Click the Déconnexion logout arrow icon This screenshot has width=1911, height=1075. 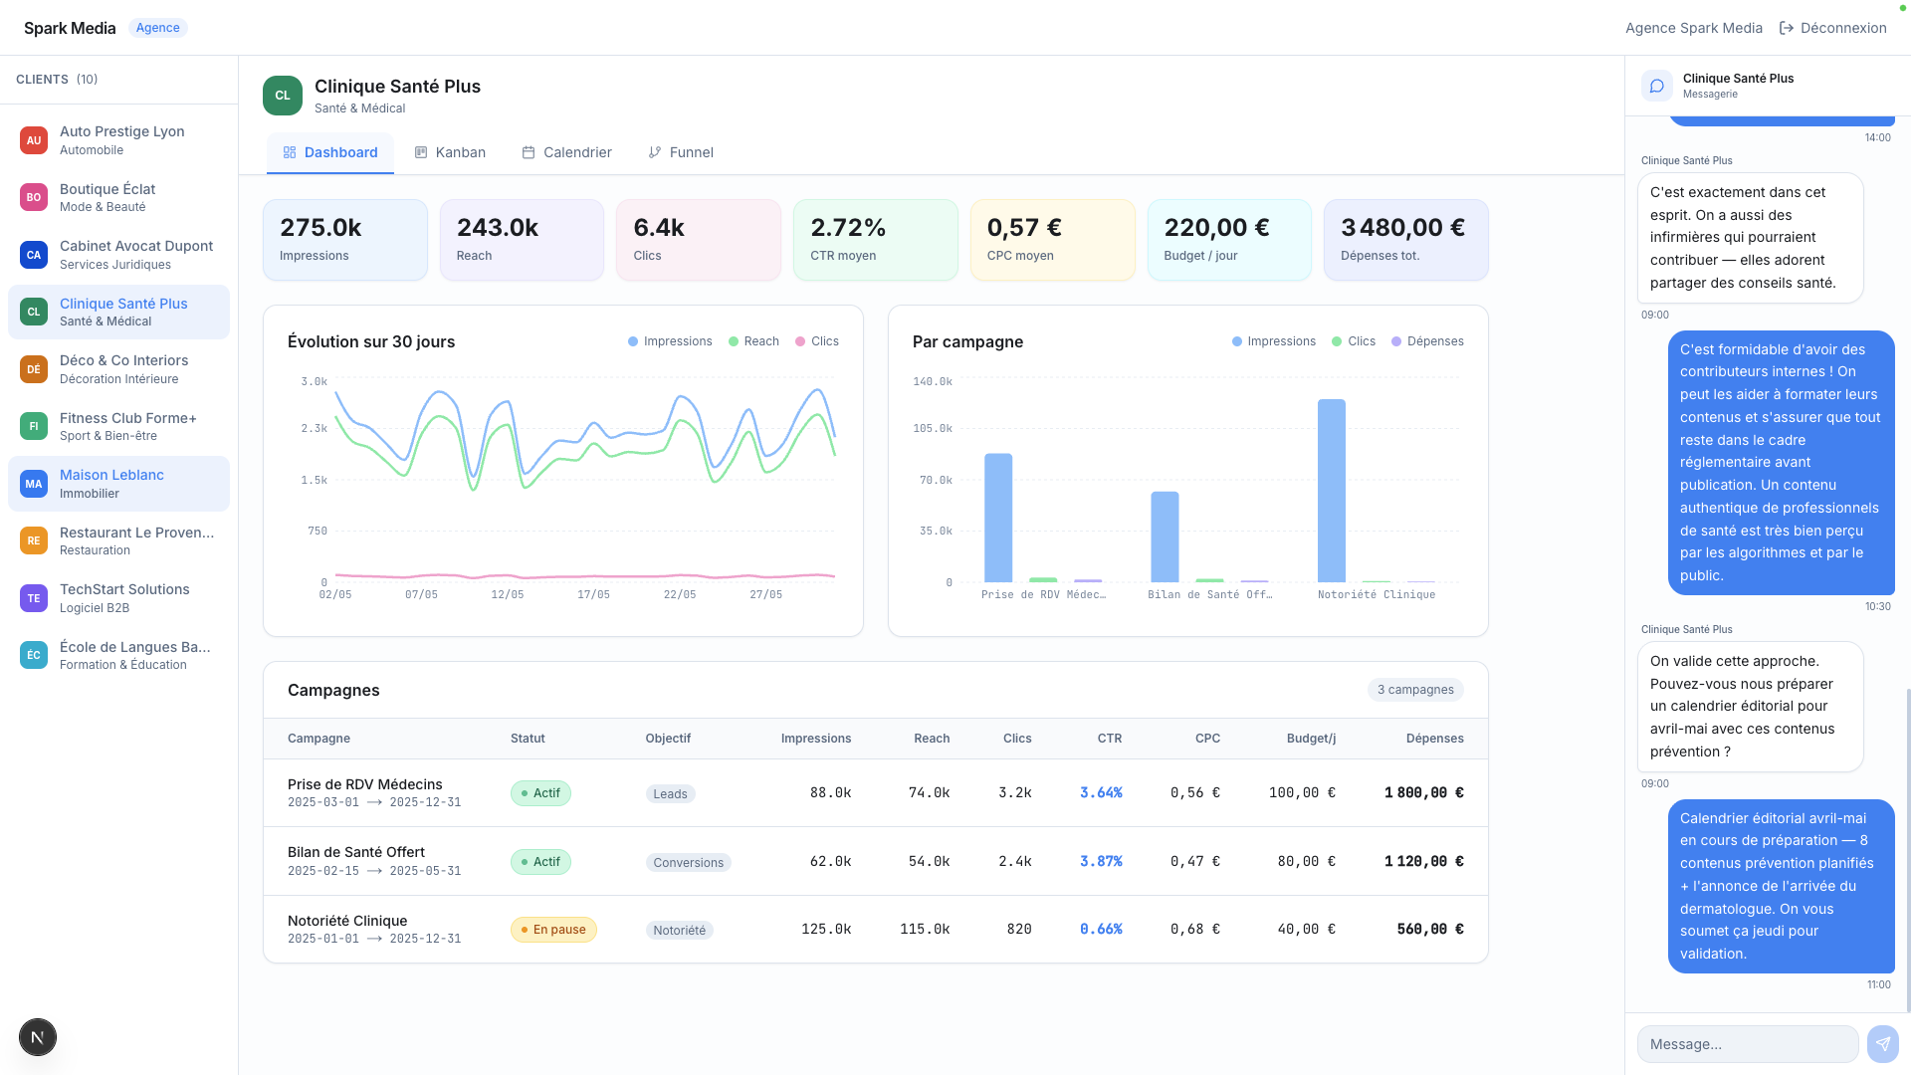pos(1787,28)
